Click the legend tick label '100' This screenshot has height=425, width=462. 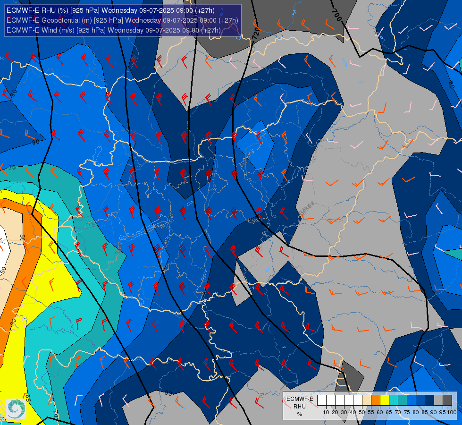(x=452, y=412)
